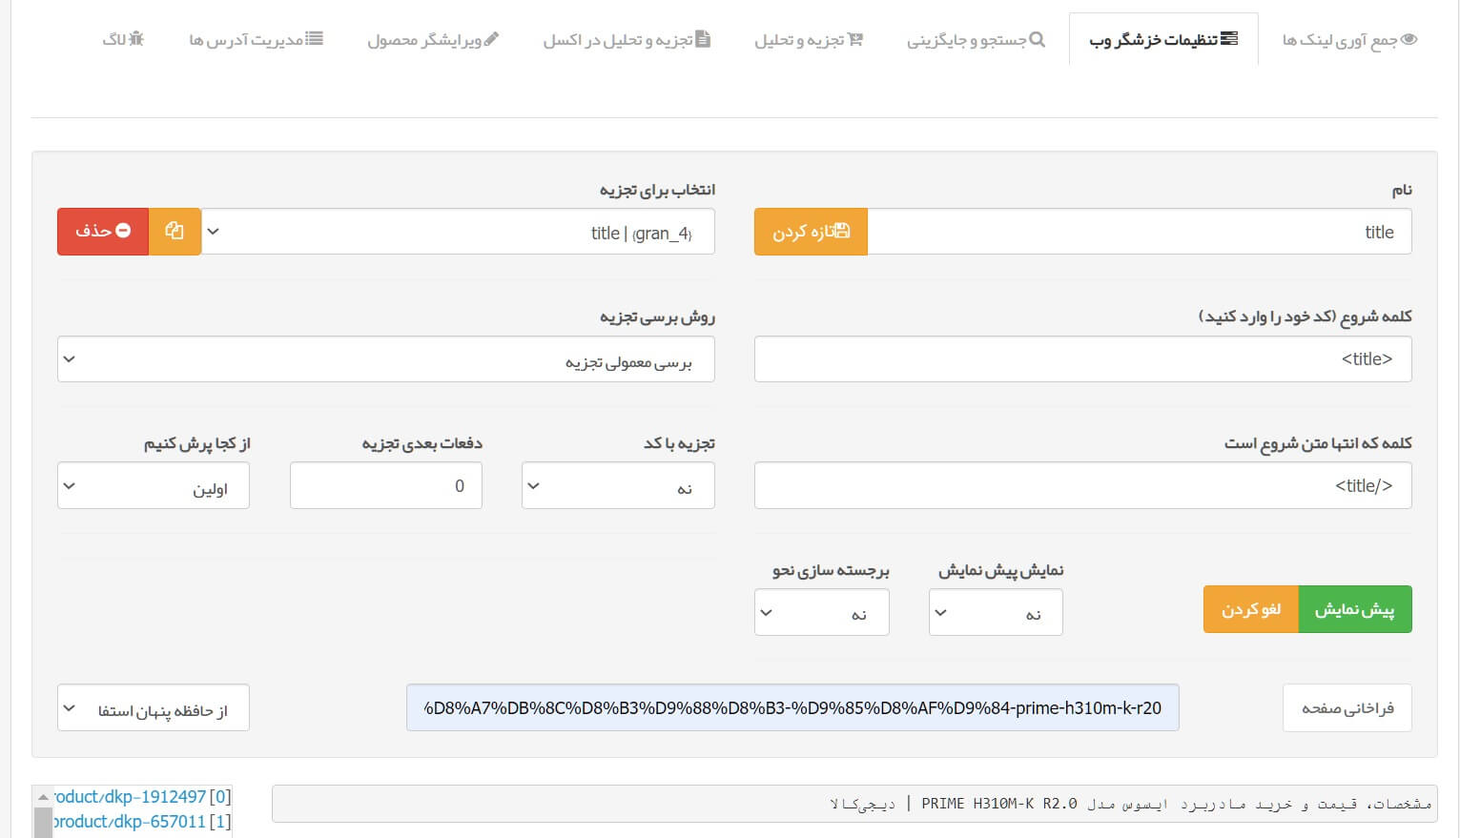Switch to تنظیمات خزشگر وب tab
The image size is (1460, 838).
[x=1163, y=39]
